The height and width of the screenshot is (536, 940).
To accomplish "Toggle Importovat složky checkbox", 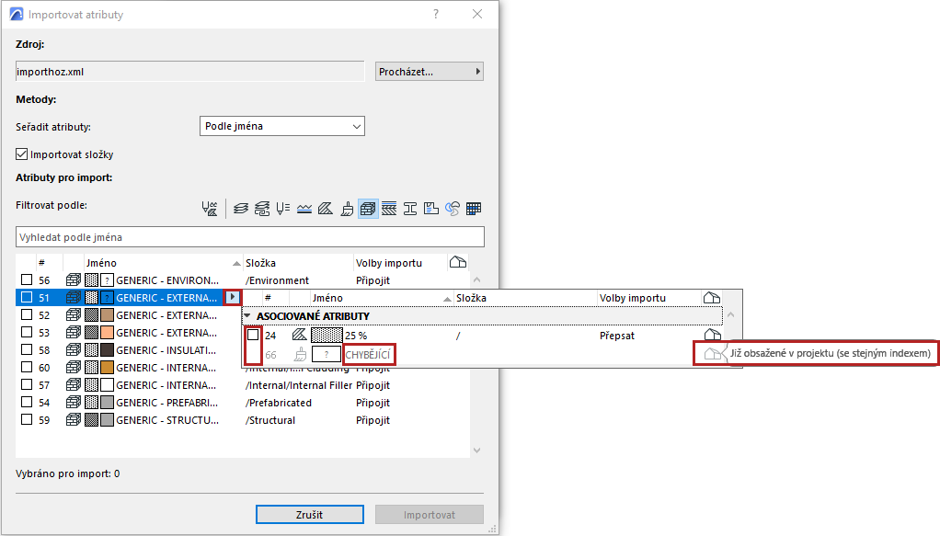I will pos(21,154).
